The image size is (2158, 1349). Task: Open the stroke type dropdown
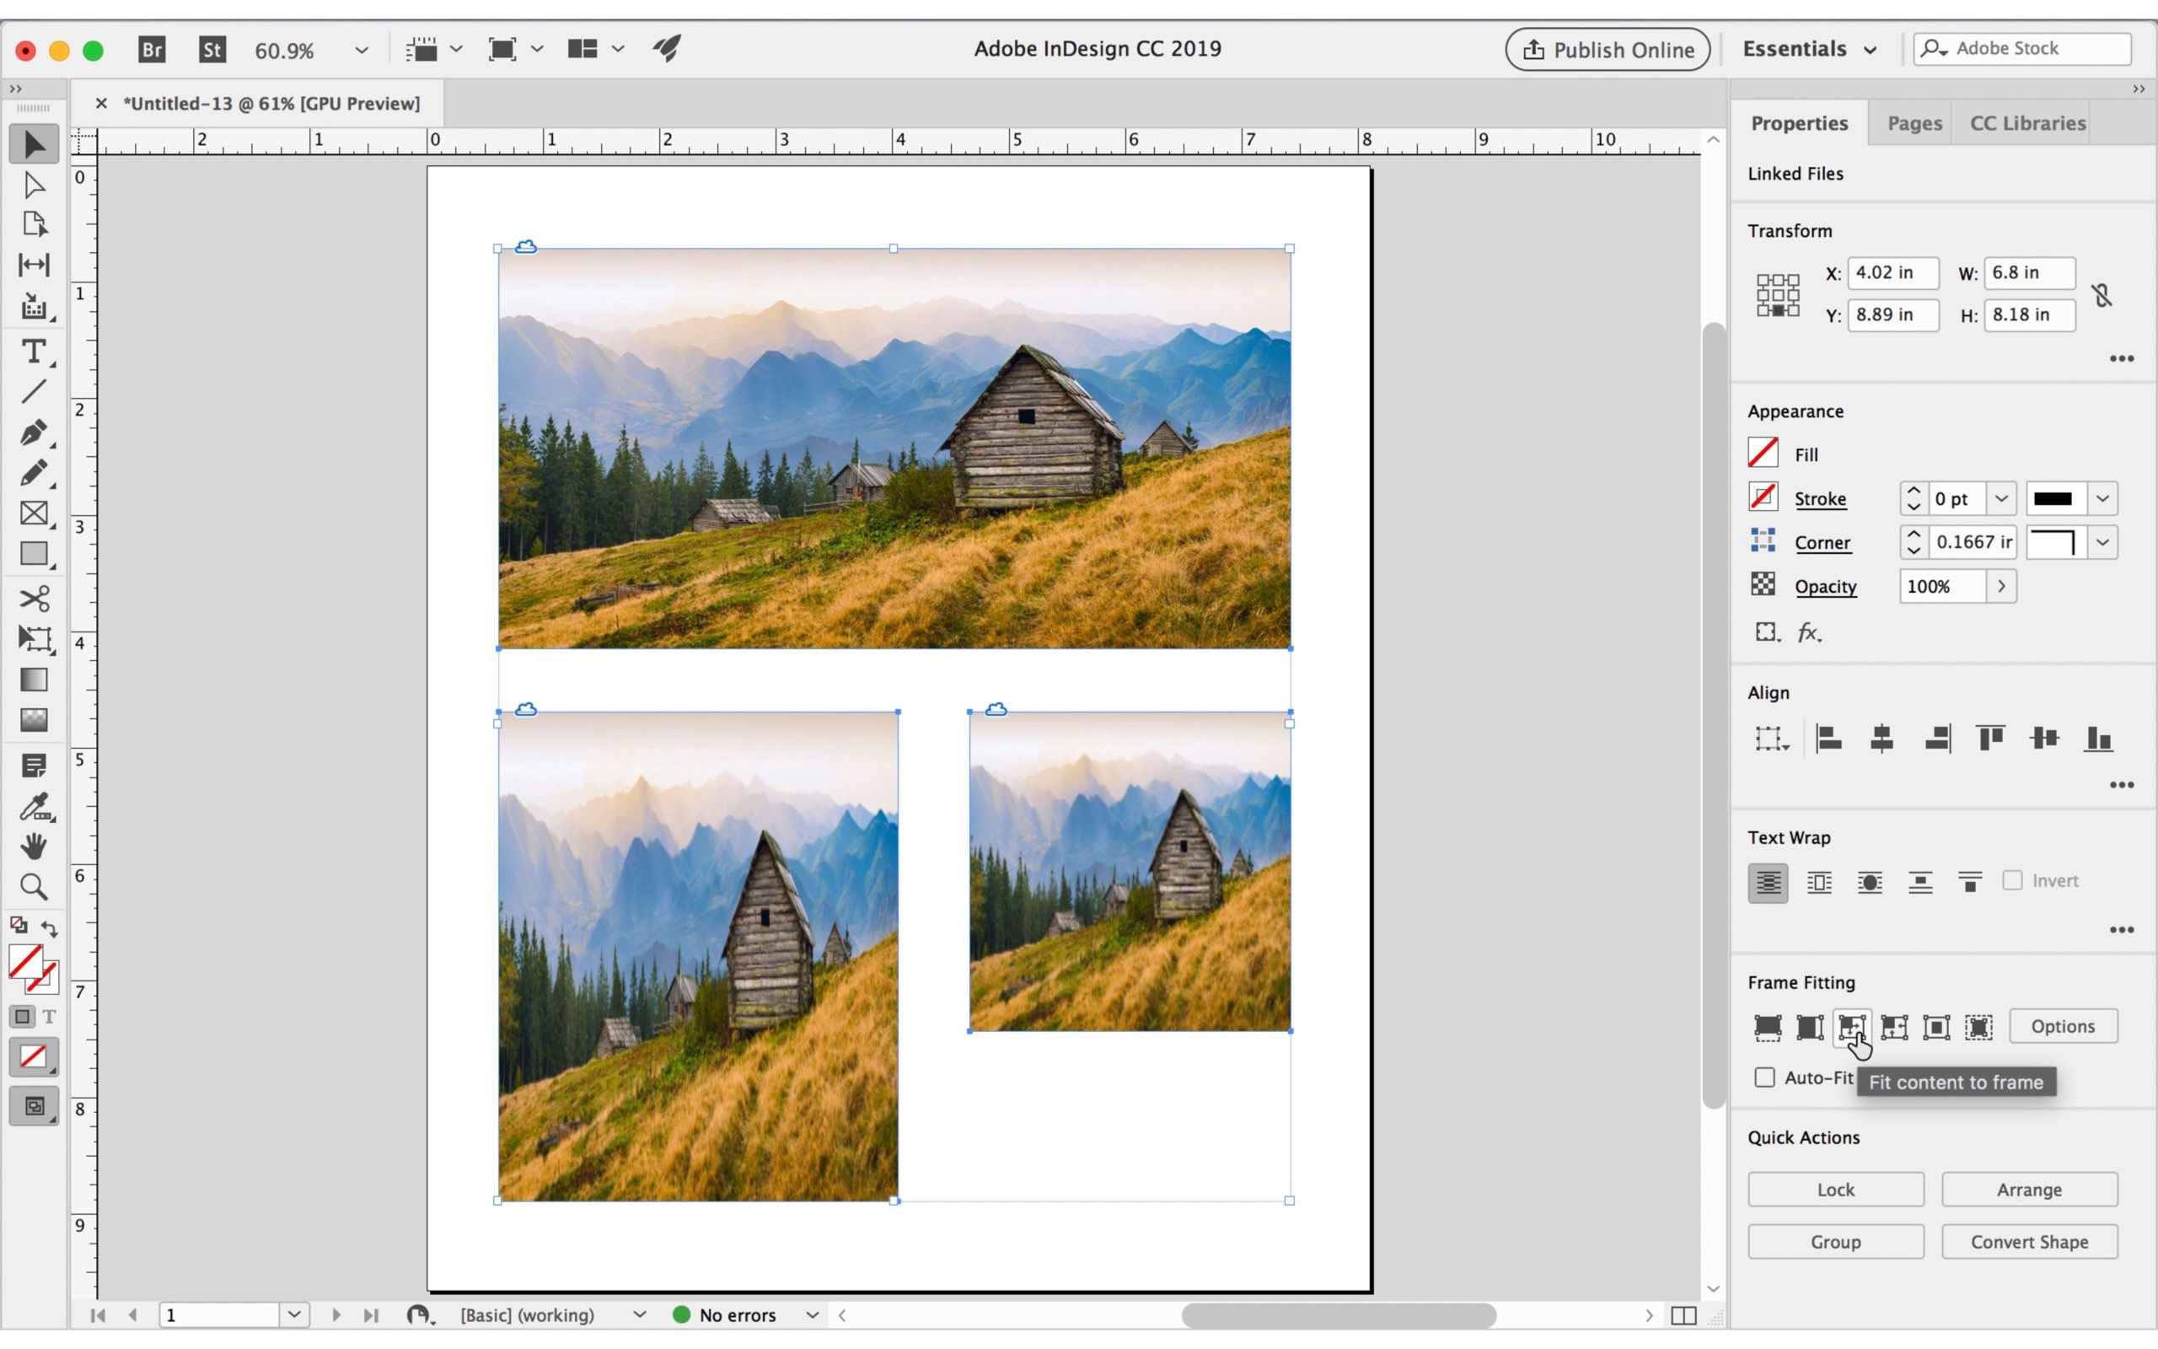[2102, 497]
